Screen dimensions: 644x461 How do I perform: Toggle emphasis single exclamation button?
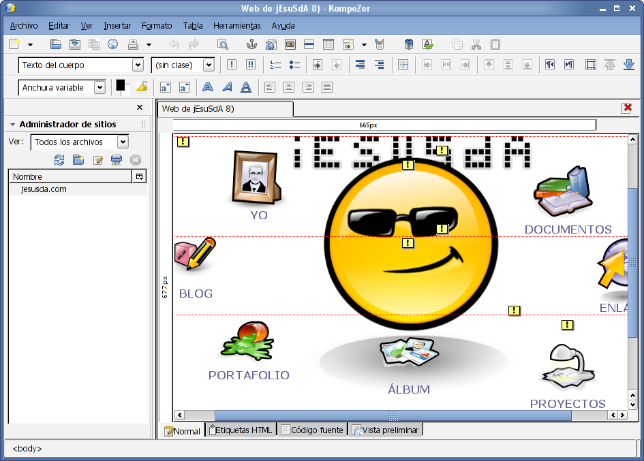pyautogui.click(x=231, y=65)
